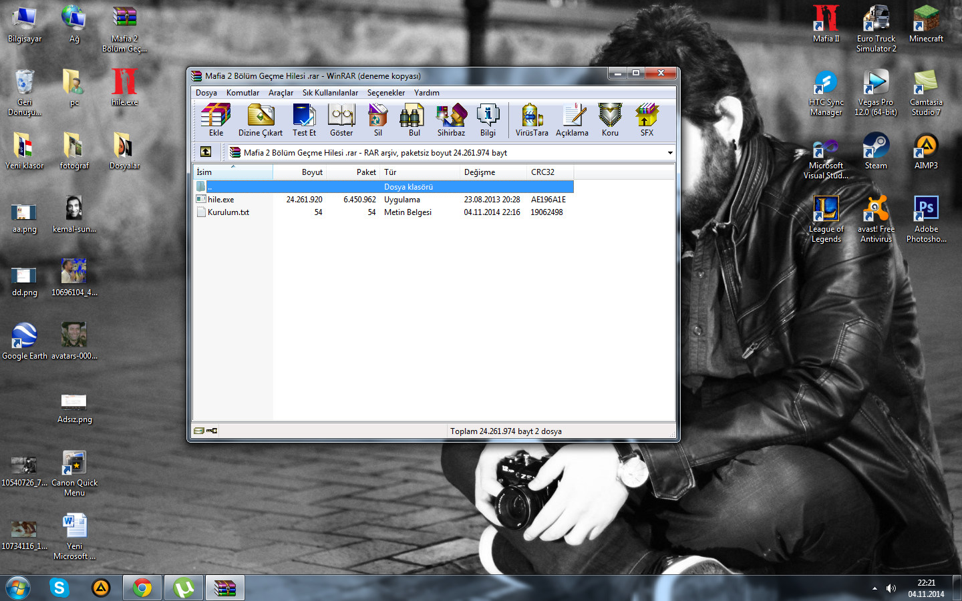Sort by the Tür column header
Image resolution: width=962 pixels, height=601 pixels.
coord(420,172)
